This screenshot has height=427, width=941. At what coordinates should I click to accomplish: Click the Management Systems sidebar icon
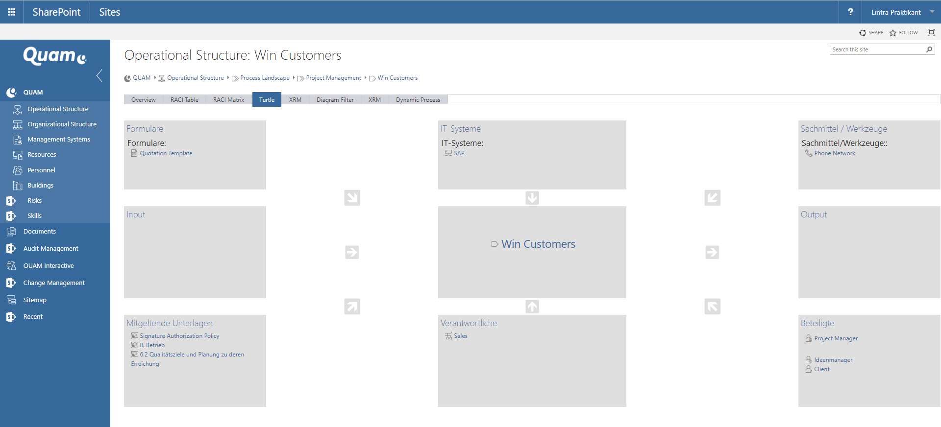(x=18, y=140)
